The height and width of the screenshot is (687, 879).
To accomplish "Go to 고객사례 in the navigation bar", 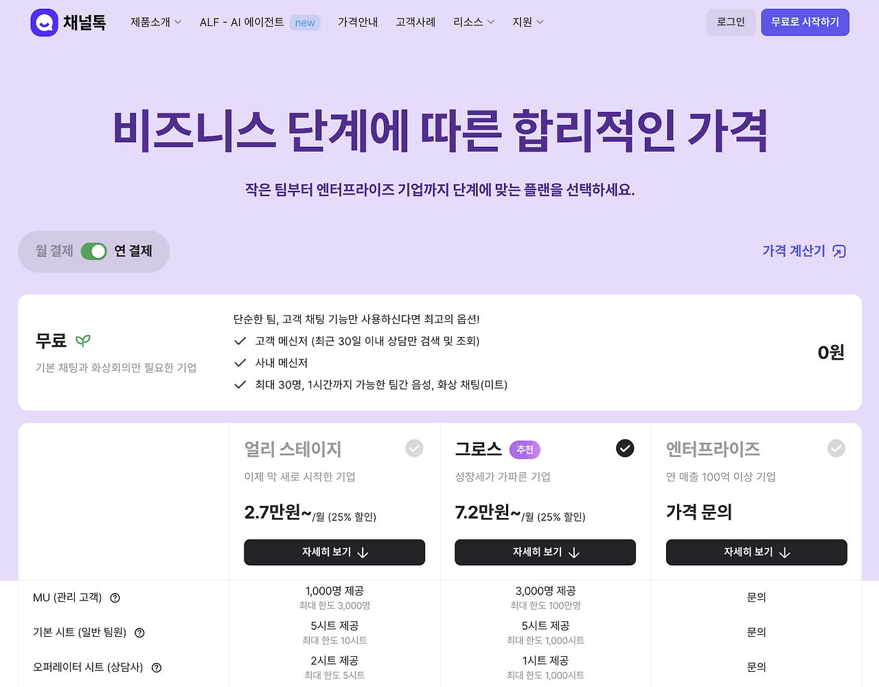I will tap(415, 21).
